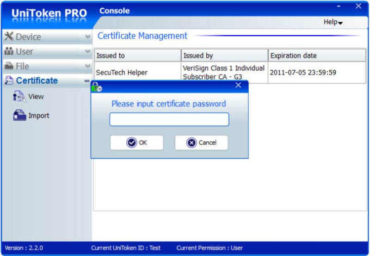Select the Certificate menu section
370x256 pixels.
(x=48, y=81)
